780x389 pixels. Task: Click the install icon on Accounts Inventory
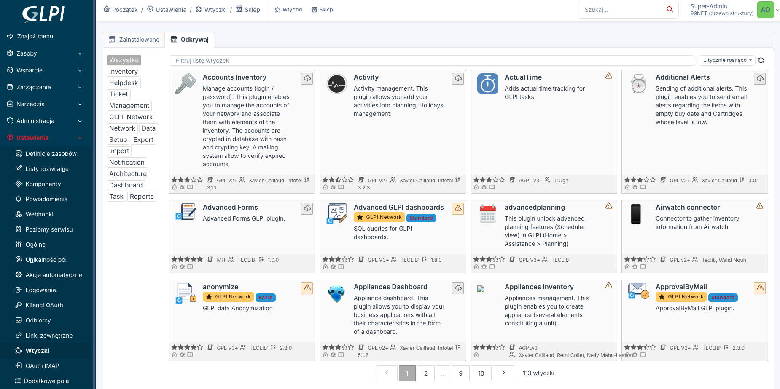307,79
